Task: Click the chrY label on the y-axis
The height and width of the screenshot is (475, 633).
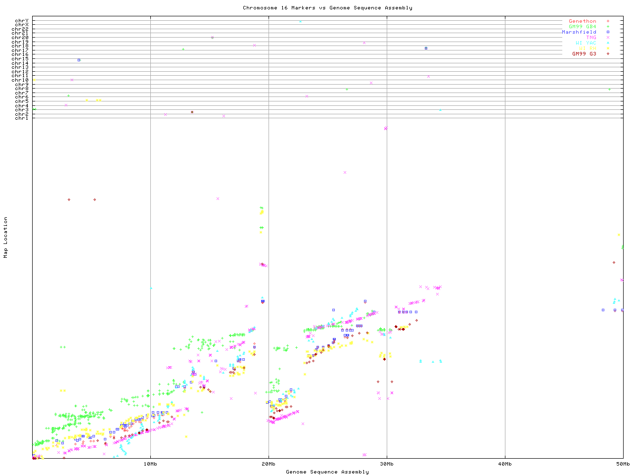Action: pyautogui.click(x=22, y=21)
